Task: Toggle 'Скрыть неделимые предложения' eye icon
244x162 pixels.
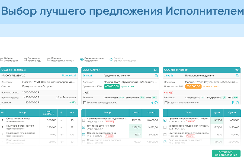Action: 82,59
